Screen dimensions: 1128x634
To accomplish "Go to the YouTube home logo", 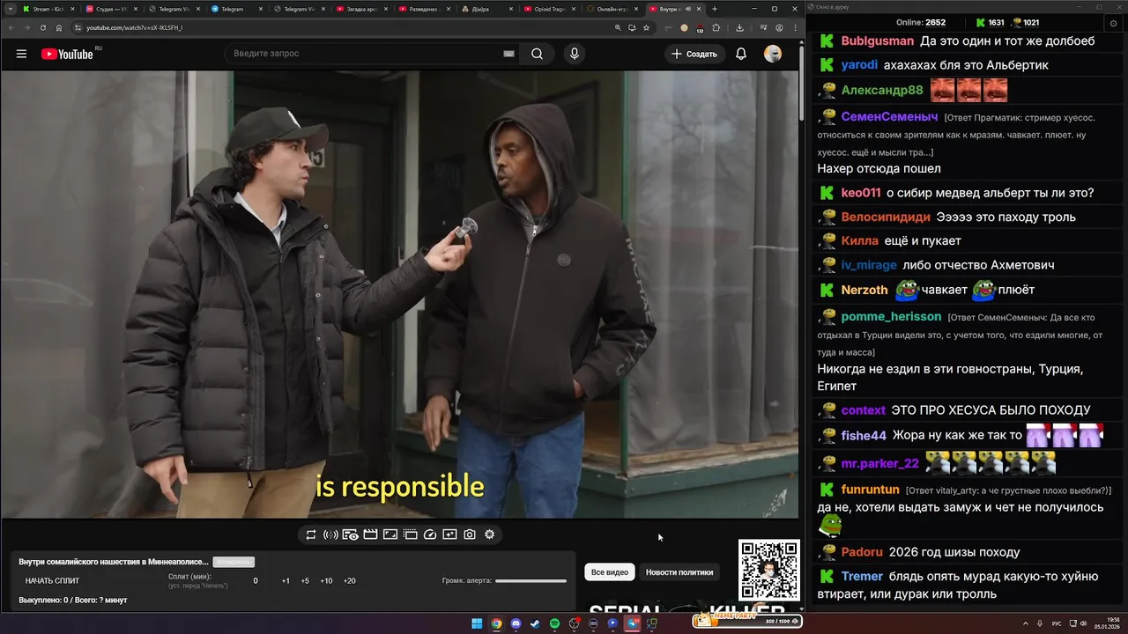I will pos(67,54).
